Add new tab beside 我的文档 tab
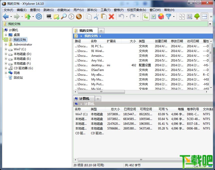The height and width of the screenshot is (170, 215). coord(101,31)
